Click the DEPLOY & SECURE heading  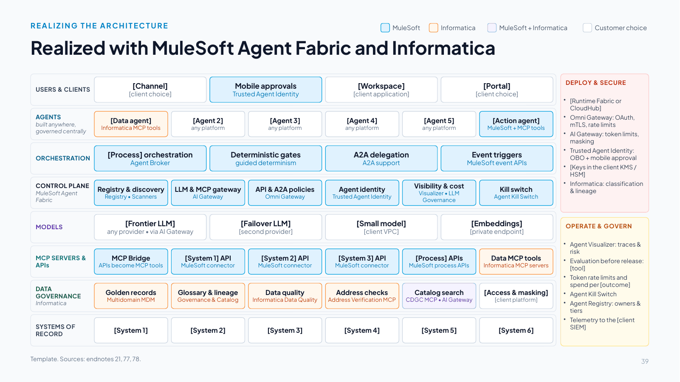click(x=595, y=83)
